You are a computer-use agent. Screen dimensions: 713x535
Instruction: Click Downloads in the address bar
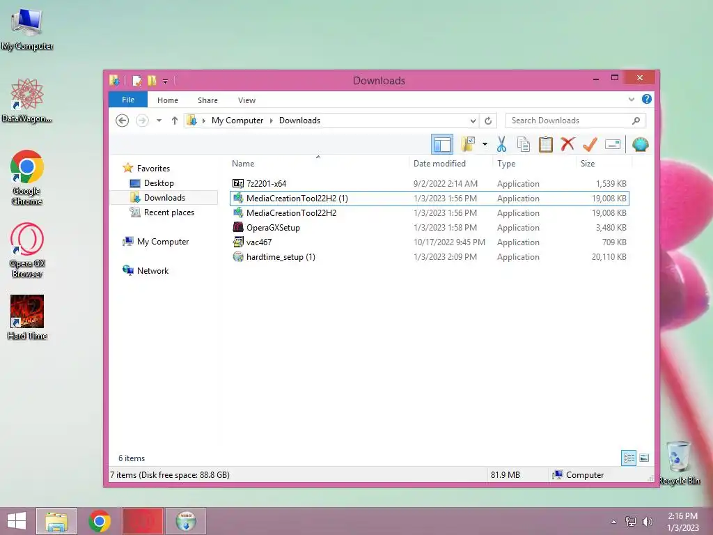coord(299,121)
